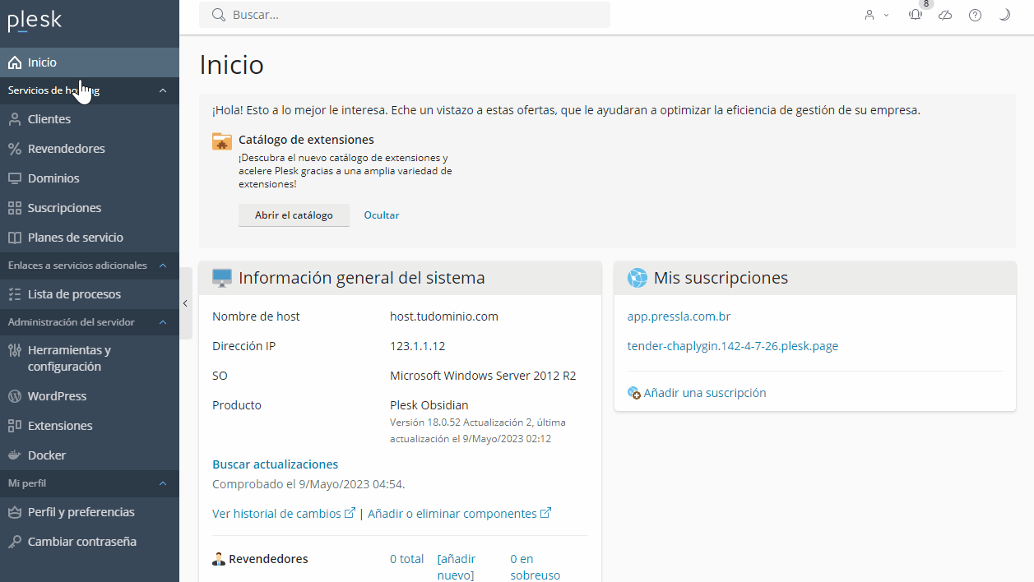1034x582 pixels.
Task: Select Docker in the sidebar
Action: coord(90,455)
